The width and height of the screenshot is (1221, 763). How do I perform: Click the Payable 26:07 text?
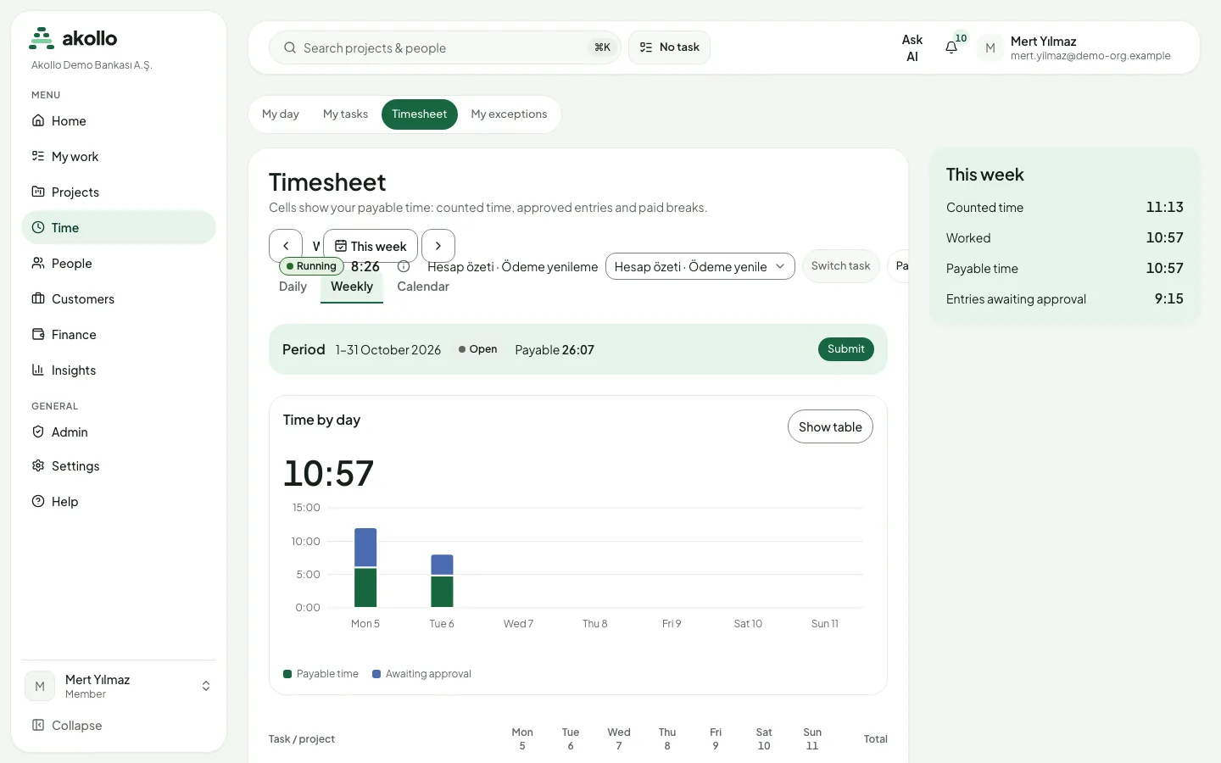pyautogui.click(x=555, y=350)
